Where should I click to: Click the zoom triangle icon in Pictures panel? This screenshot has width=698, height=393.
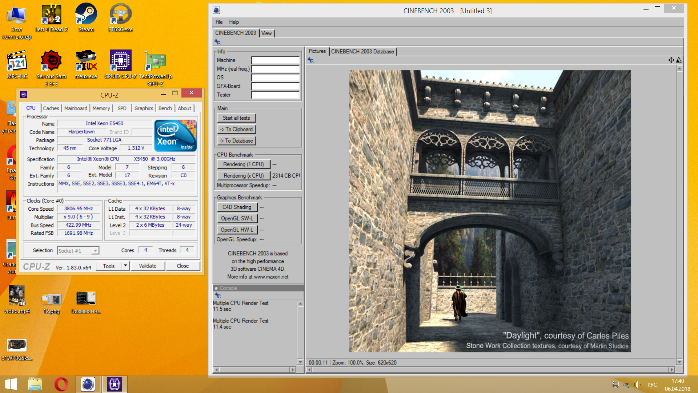[x=679, y=60]
